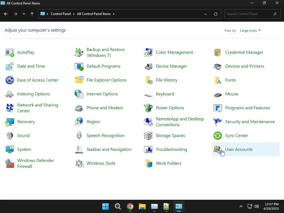Image resolution: width=284 pixels, height=213 pixels.
Task: Click the volume icon in system tray
Action: [x=257, y=206]
